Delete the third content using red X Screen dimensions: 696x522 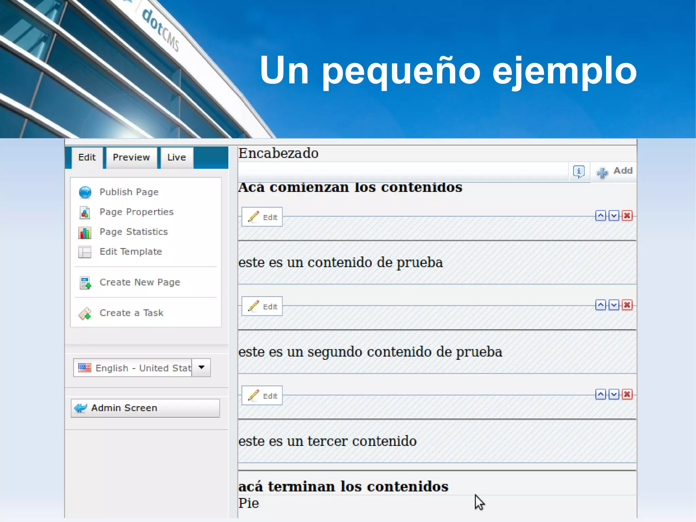point(627,394)
